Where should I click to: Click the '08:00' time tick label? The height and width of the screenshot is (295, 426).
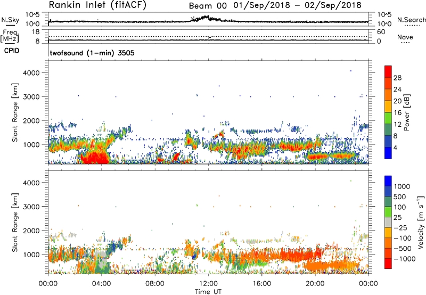point(155,284)
